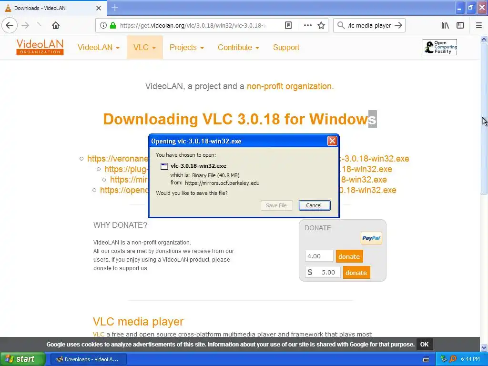Go back using the browser back arrow

click(10, 25)
